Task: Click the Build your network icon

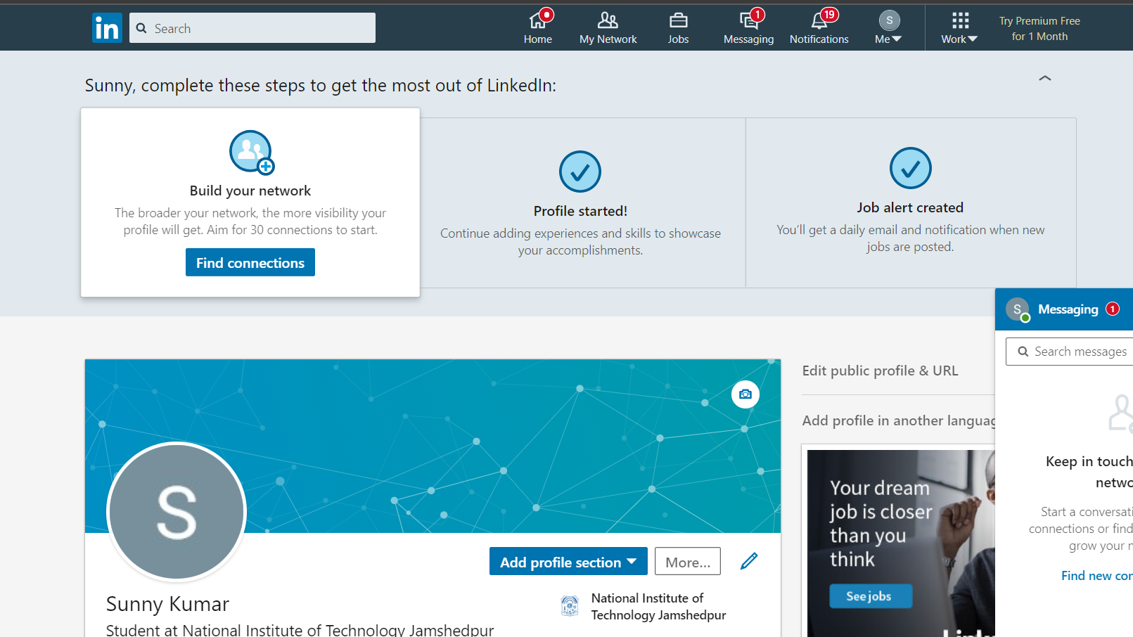Action: point(252,152)
